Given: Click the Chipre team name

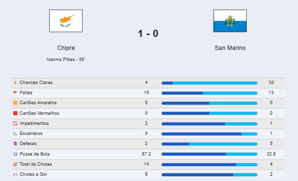Looking at the screenshot, I should pyautogui.click(x=66, y=48).
